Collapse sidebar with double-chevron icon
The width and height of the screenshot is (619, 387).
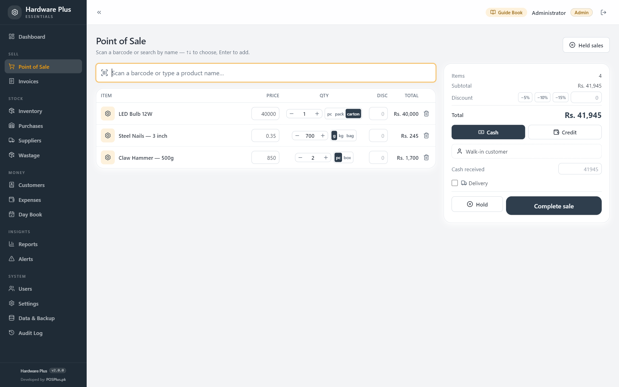(99, 12)
